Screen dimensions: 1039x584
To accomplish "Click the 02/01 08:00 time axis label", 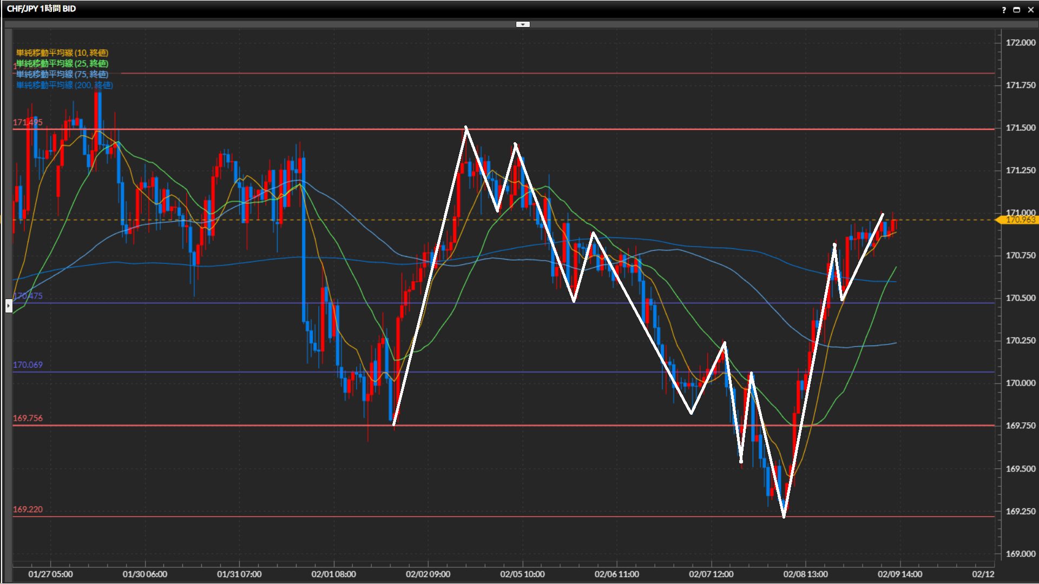I will [333, 574].
